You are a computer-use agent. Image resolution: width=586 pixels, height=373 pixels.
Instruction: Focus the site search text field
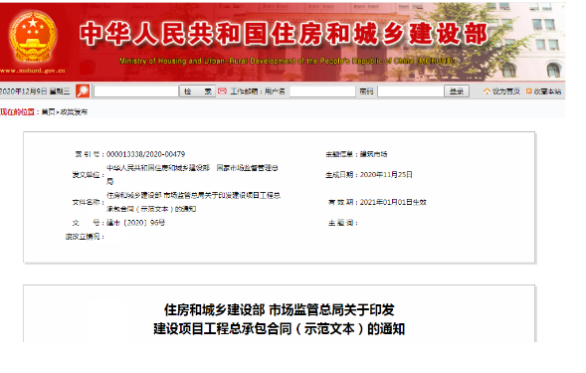tap(136, 92)
